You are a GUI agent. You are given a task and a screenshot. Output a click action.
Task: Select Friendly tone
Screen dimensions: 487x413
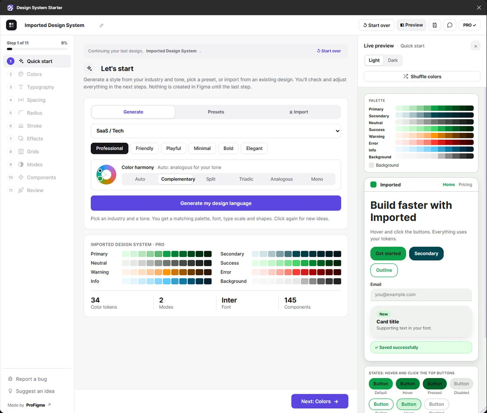145,148
